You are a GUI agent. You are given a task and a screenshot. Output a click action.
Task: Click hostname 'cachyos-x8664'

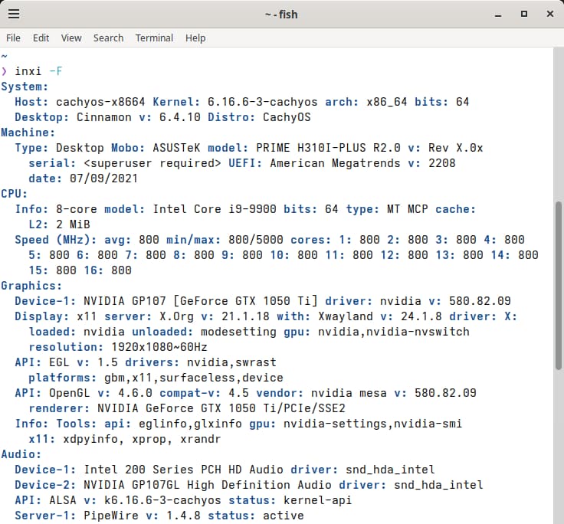pos(100,102)
